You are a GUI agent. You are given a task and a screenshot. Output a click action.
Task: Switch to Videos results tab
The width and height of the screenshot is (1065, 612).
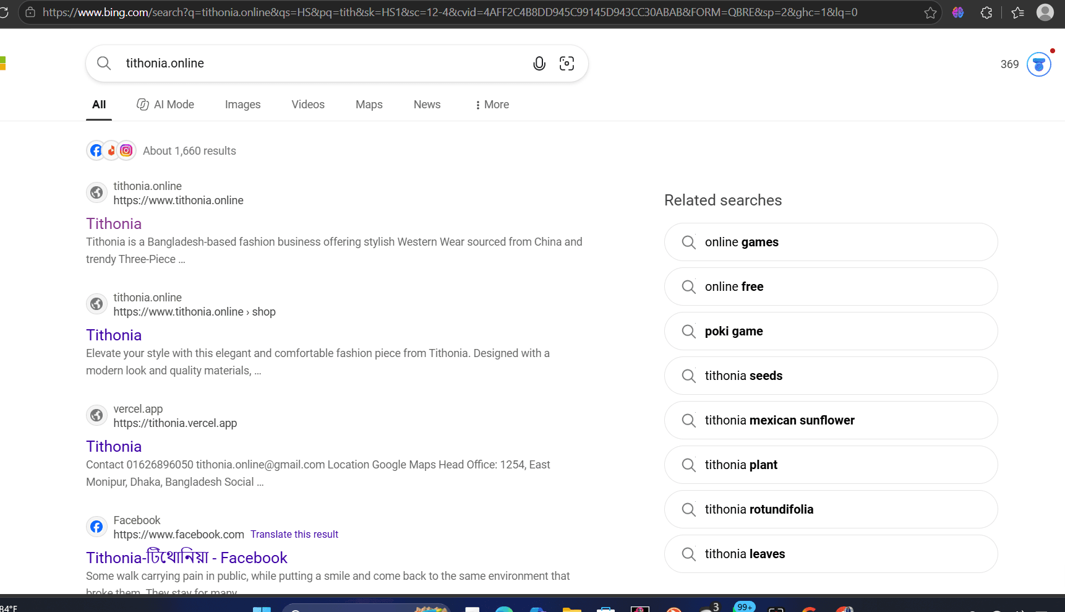click(x=308, y=105)
